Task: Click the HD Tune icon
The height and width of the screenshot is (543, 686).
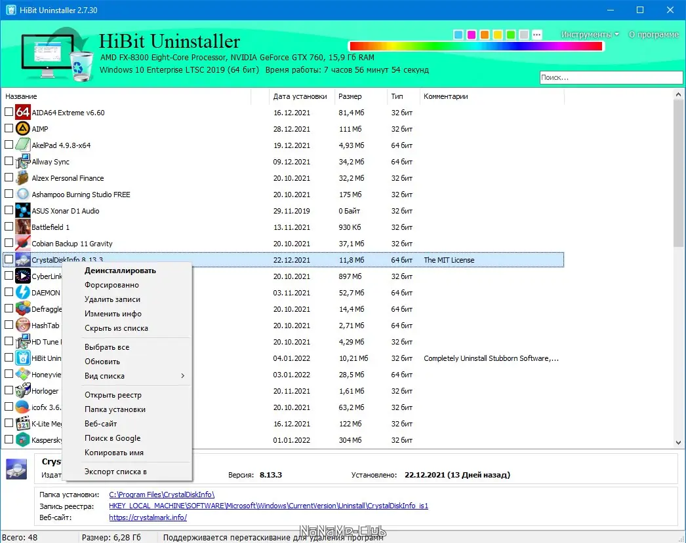Action: (23, 342)
